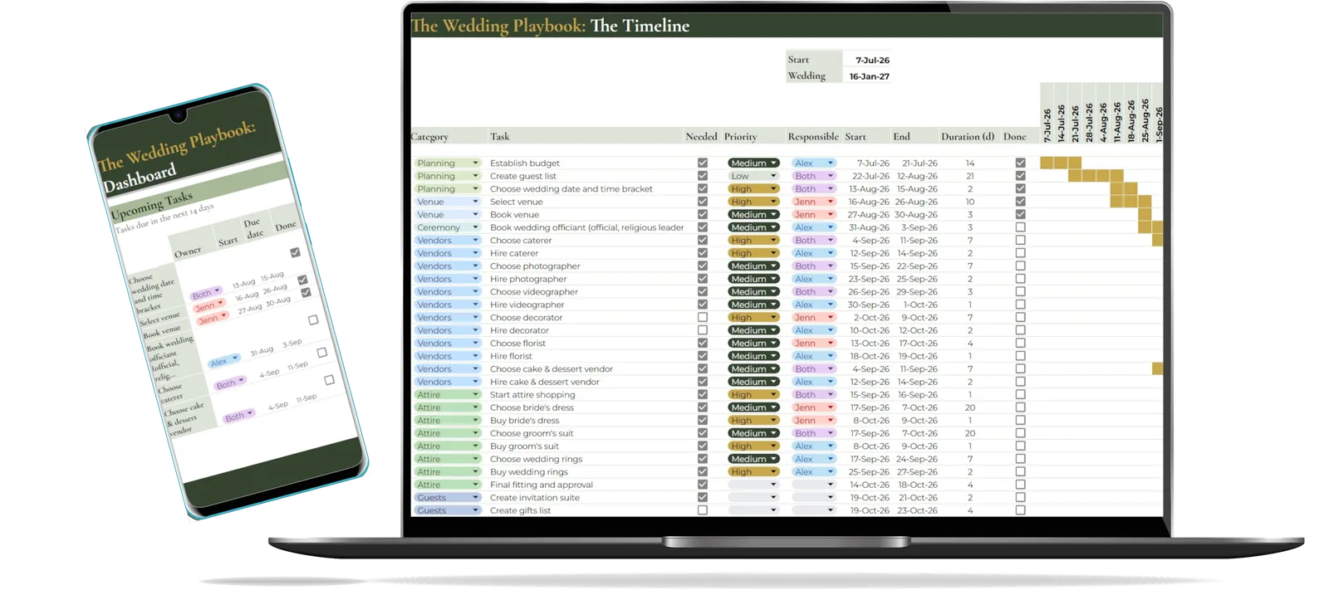Click the 'Choose wedding rings' task cell

[x=536, y=459]
